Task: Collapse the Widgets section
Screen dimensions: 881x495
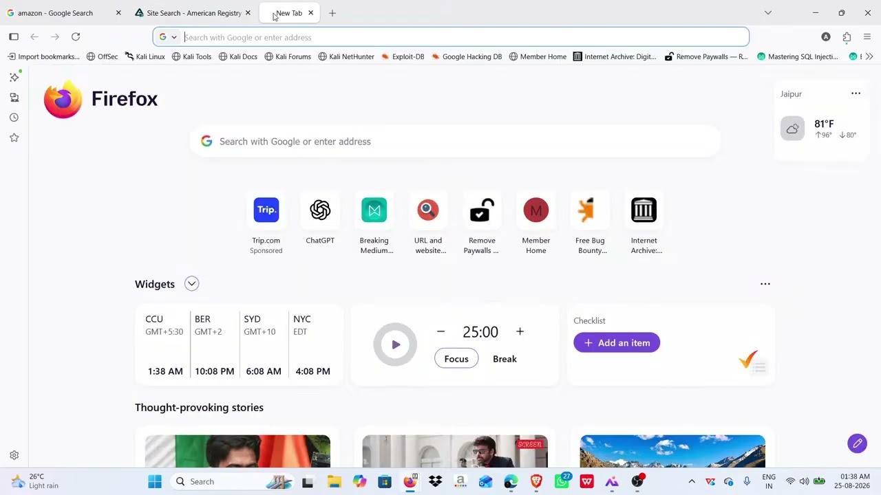Action: [x=191, y=284]
